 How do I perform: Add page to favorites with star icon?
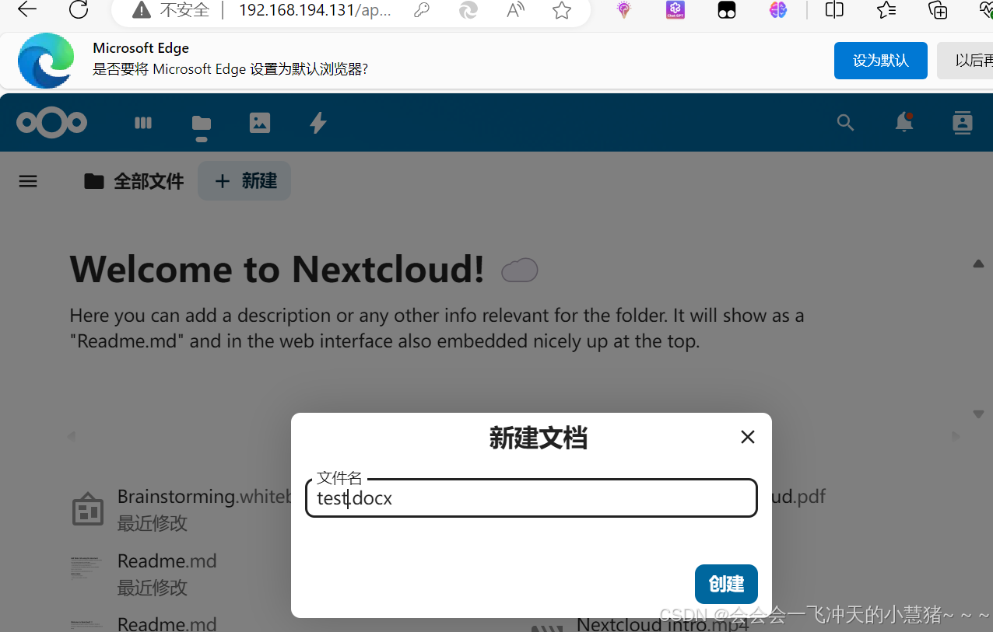pos(562,10)
